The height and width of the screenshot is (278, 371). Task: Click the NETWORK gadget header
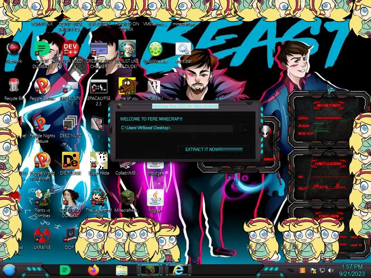[328, 164]
